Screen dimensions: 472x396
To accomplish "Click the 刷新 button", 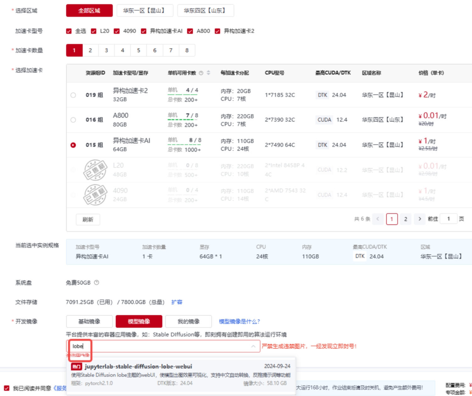I will [x=88, y=220].
